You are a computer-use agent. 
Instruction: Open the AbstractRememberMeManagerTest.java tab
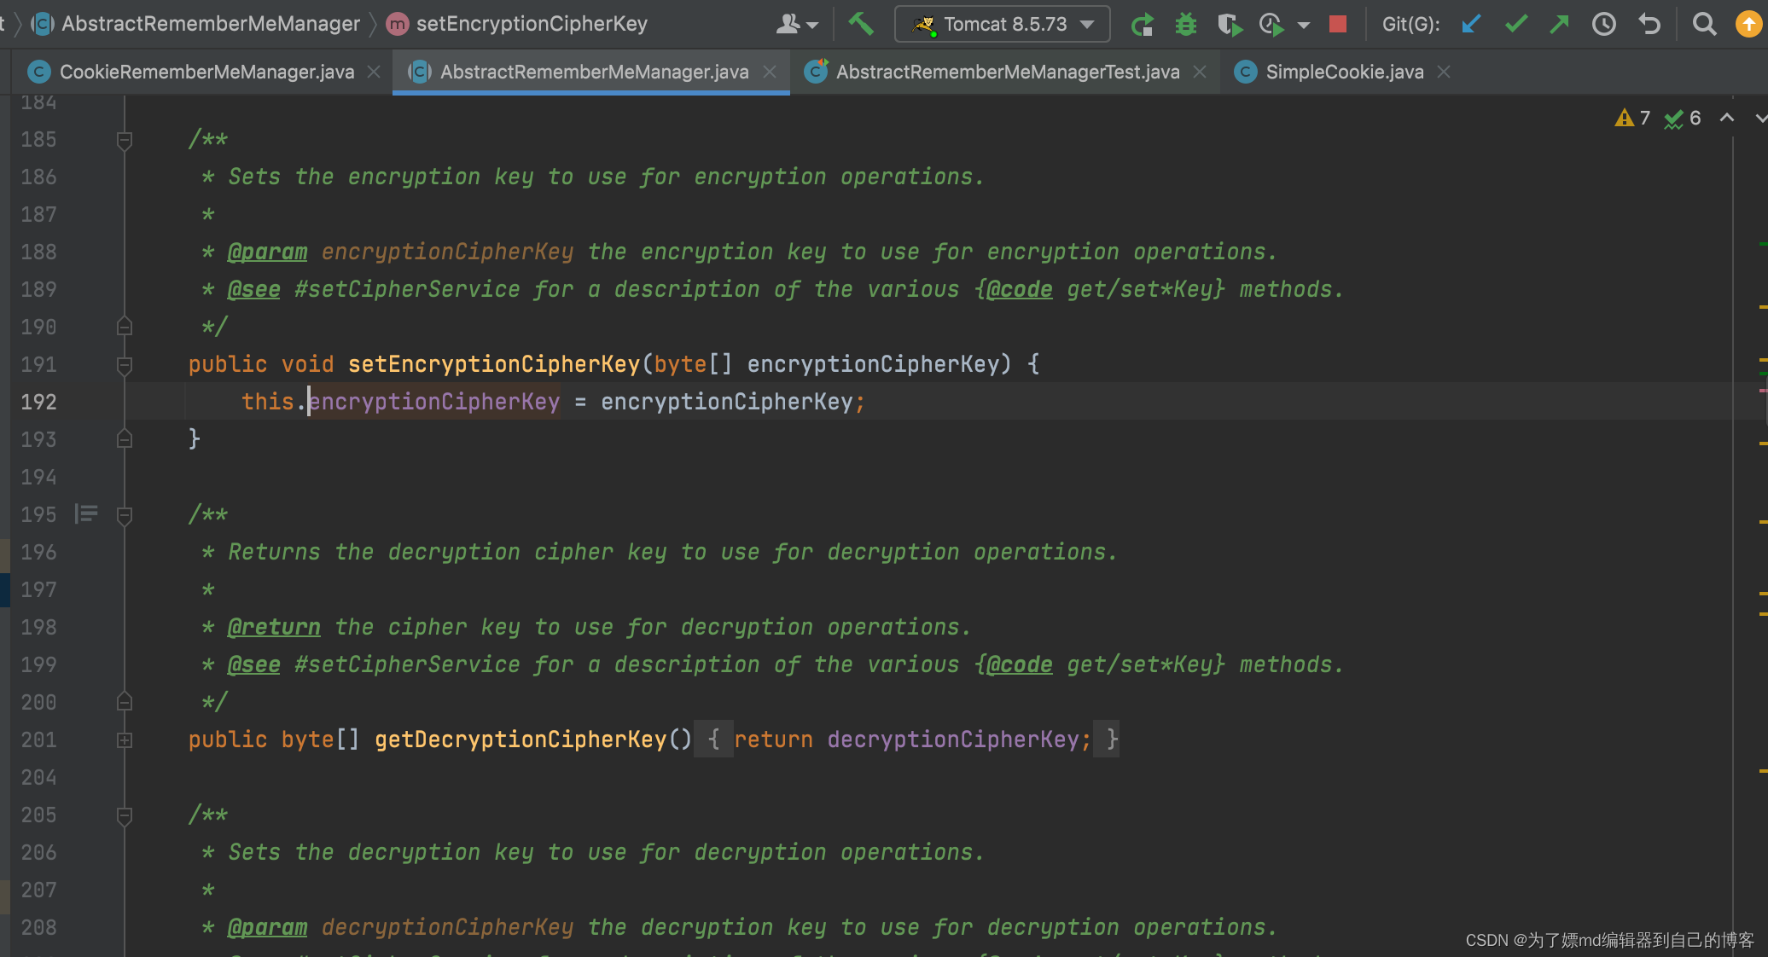tap(1007, 72)
